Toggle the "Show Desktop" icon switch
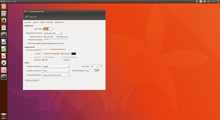220x120 pixels. (95, 70)
